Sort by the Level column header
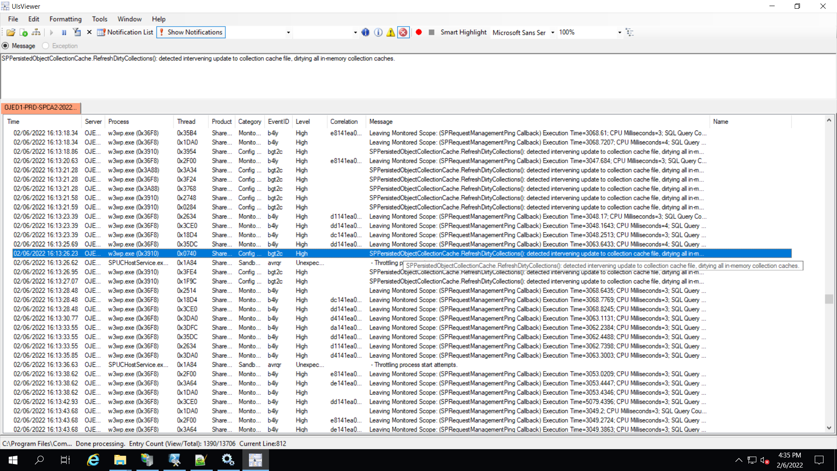The height and width of the screenshot is (471, 837). coord(310,122)
